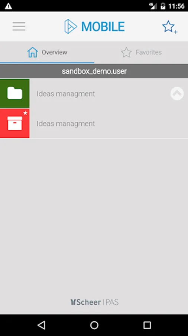Select the Overview tab

[x=47, y=52]
